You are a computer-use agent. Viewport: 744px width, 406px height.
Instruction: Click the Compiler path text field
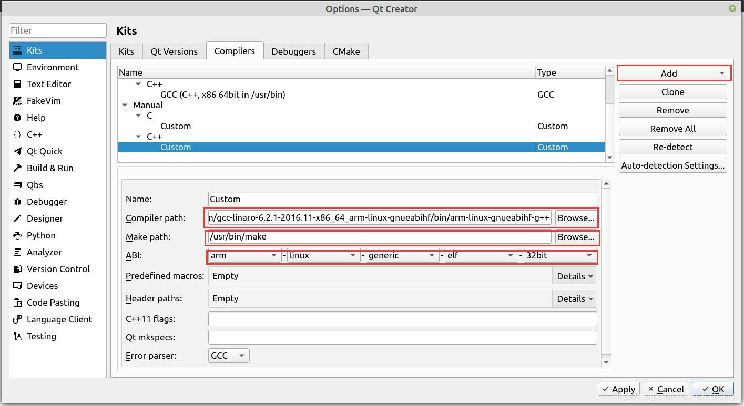(x=379, y=217)
